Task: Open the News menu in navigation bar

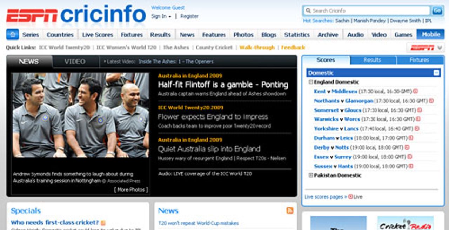Action: 187,35
